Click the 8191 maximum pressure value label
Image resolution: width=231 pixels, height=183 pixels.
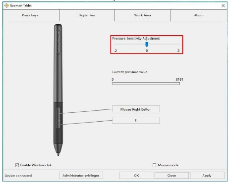(x=179, y=79)
